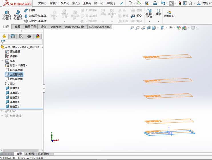Switch to the 运动算例 1 bottom tab
212x160 pixels.
(45, 154)
